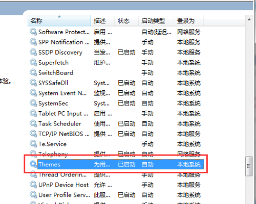Screen dimensions: 256x204
Task: Select the UPnP Device Host icon
Action: pos(33,185)
